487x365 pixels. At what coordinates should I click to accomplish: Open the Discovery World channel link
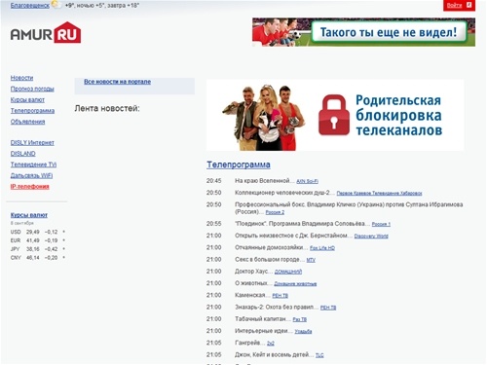coord(371,237)
